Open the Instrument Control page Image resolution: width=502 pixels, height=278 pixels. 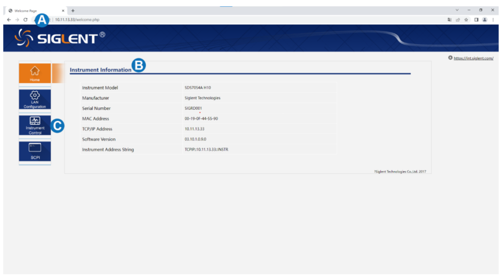click(35, 125)
